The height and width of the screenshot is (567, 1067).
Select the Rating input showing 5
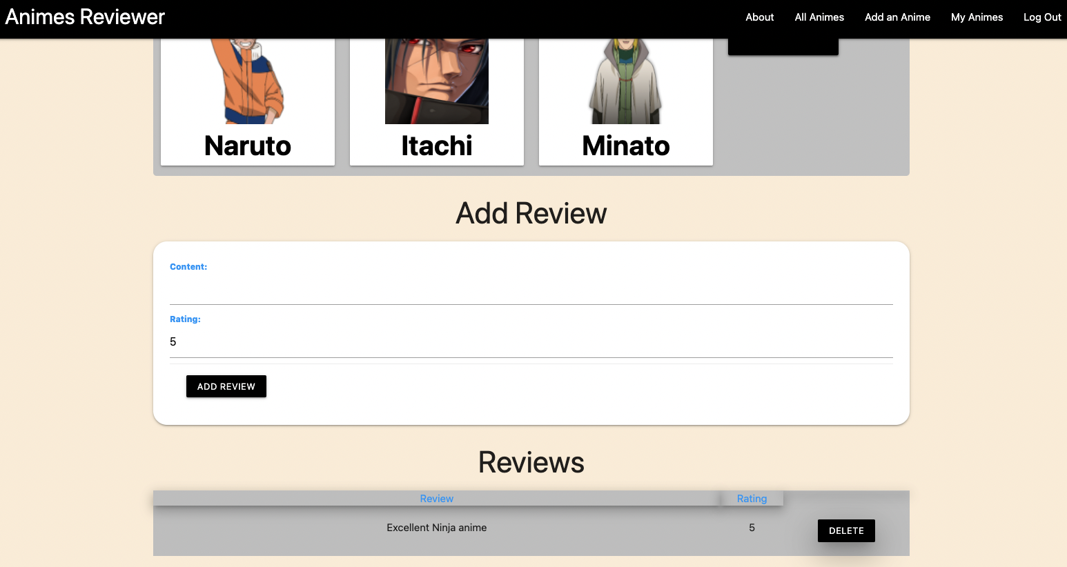(531, 342)
